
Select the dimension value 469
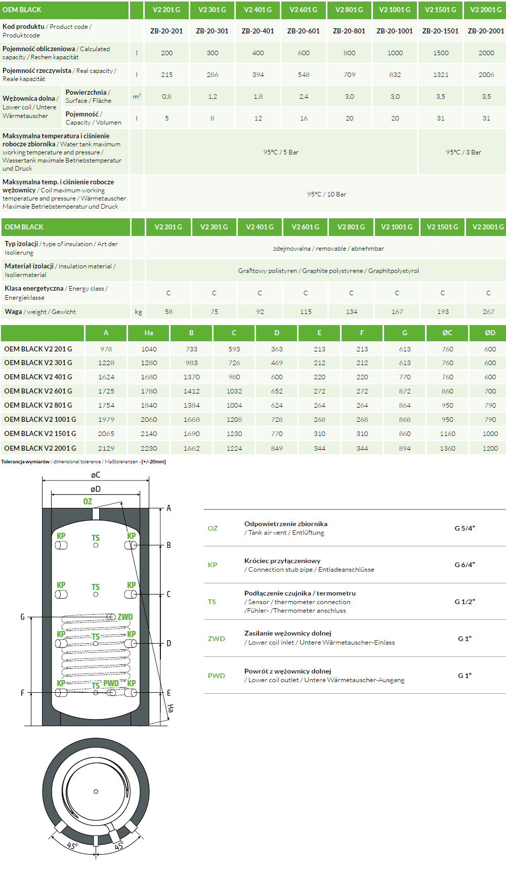277,363
